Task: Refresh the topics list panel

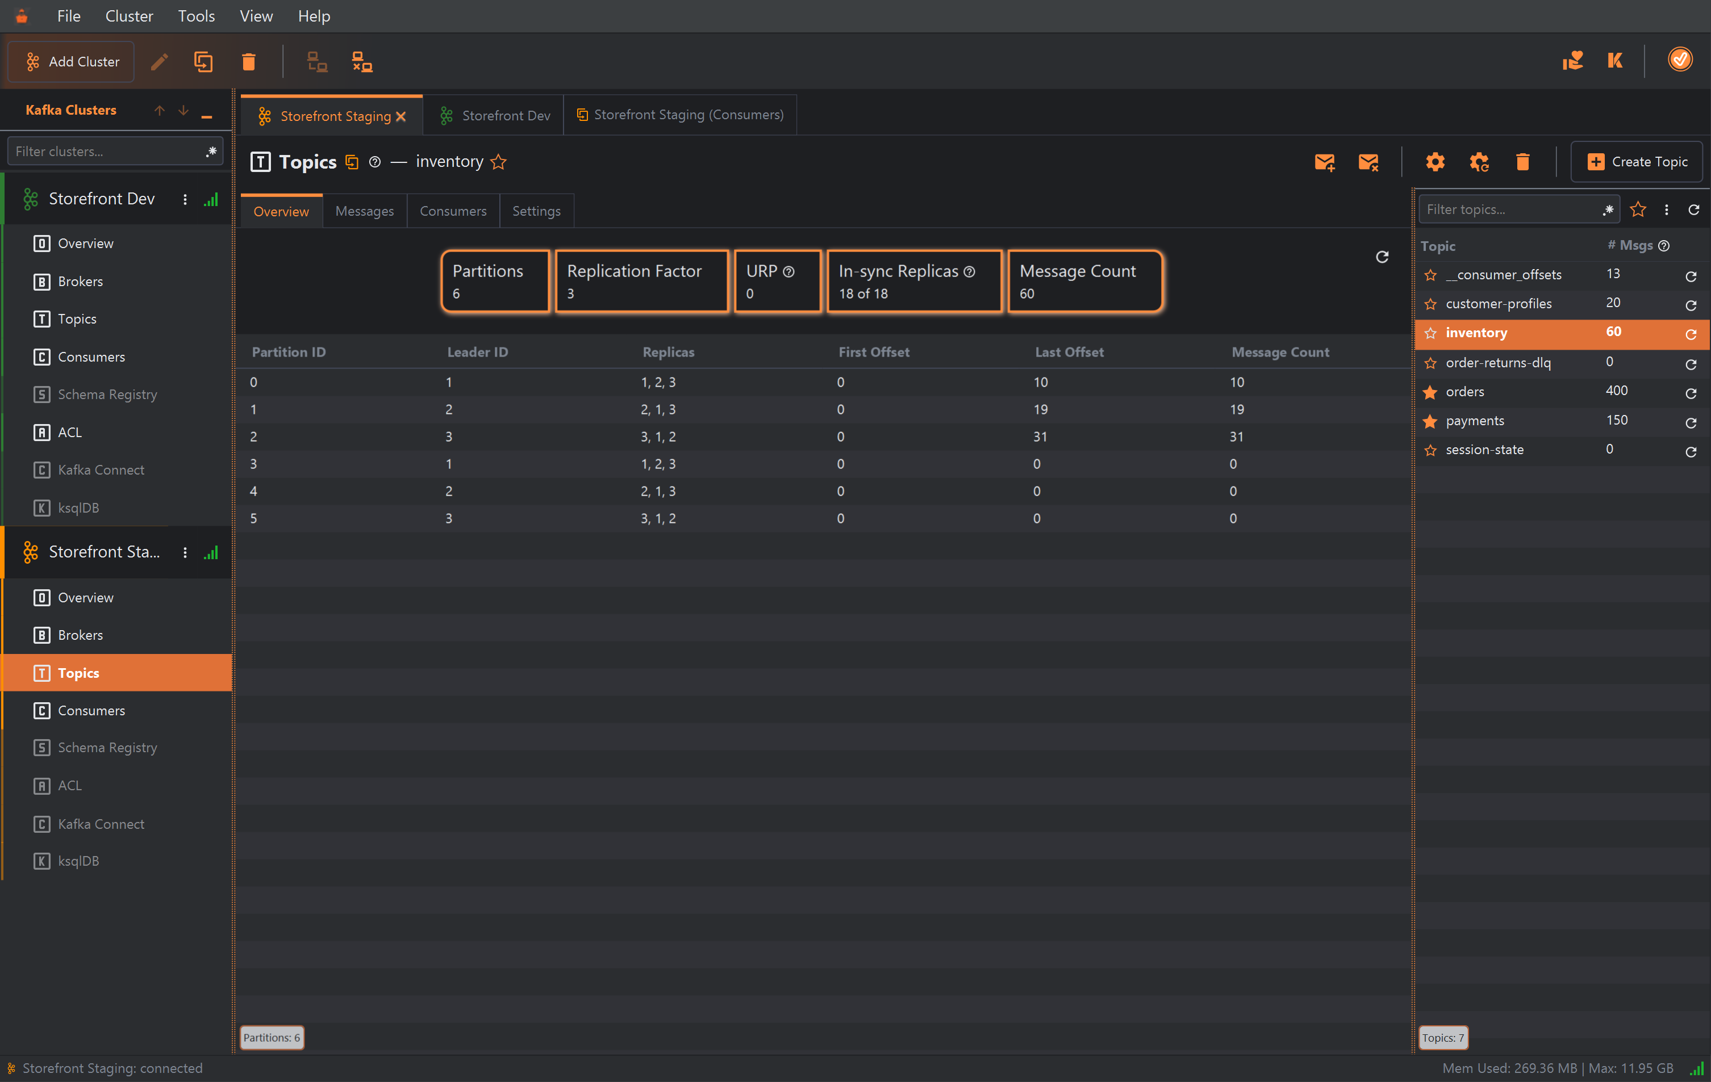Action: (x=1694, y=209)
